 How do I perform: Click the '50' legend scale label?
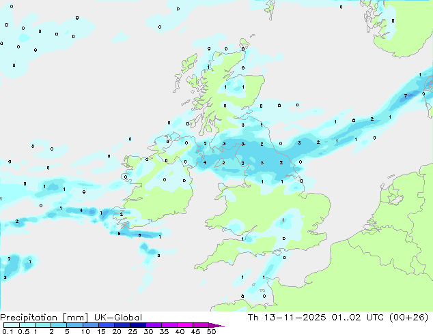click(x=211, y=331)
